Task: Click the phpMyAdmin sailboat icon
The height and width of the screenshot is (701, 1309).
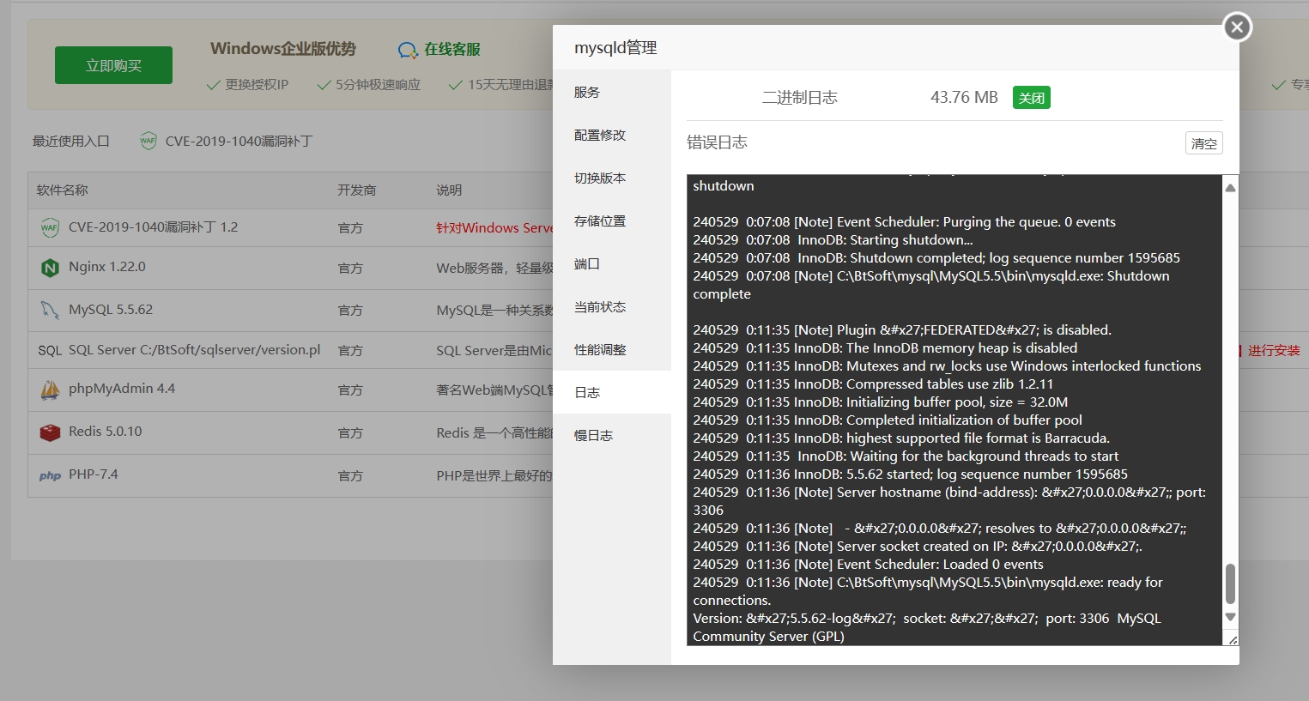Action: pyautogui.click(x=50, y=390)
